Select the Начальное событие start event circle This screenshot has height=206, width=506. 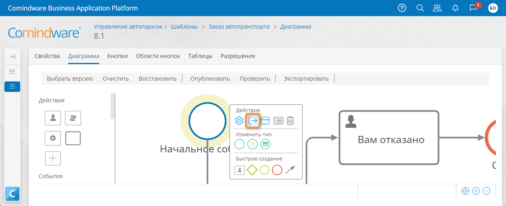coord(207,121)
